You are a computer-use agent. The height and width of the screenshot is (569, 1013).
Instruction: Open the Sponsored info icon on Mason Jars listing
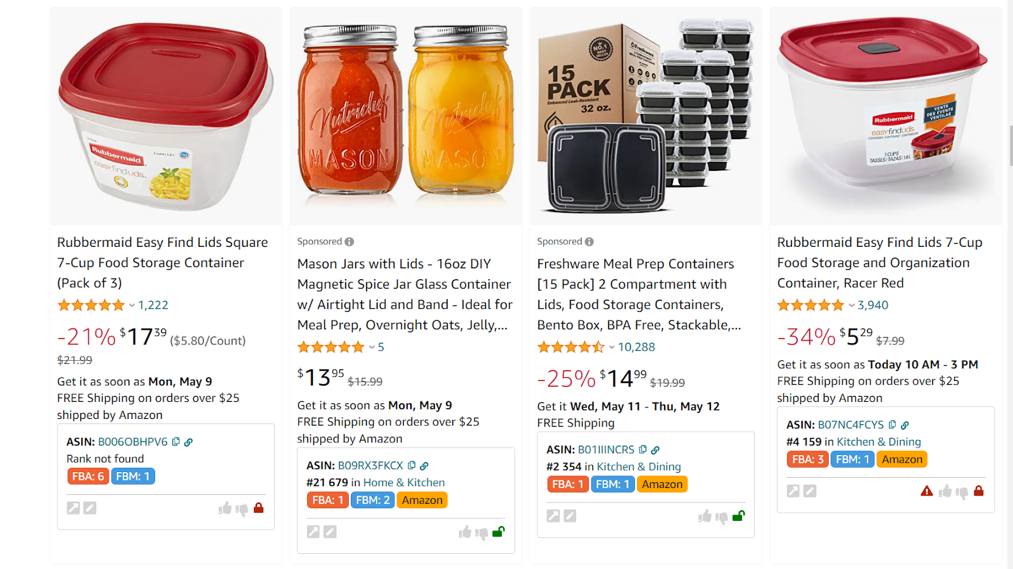click(x=349, y=241)
